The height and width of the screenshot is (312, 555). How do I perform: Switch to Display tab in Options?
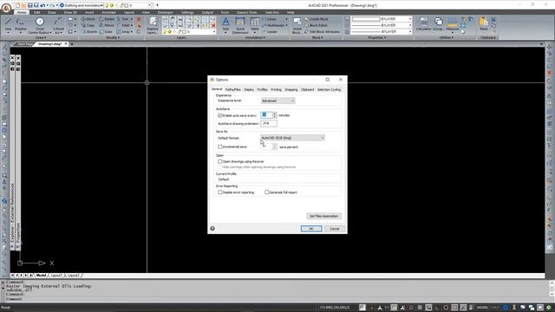click(x=249, y=90)
